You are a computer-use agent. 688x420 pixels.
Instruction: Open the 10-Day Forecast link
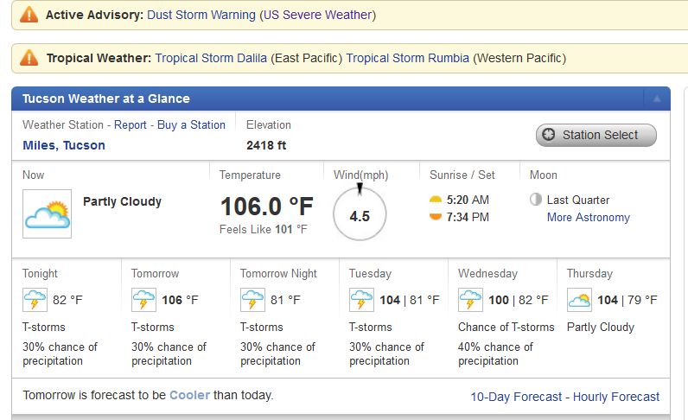click(x=515, y=397)
